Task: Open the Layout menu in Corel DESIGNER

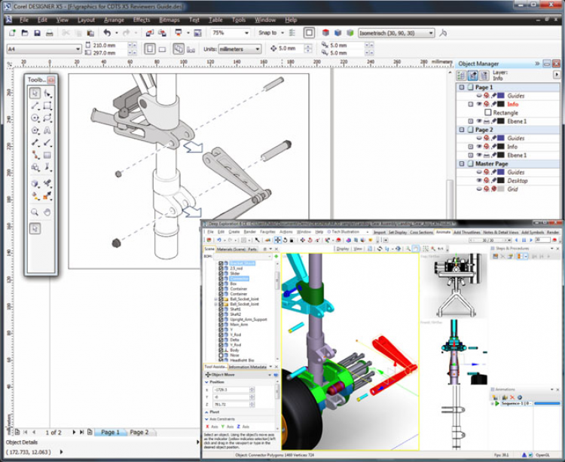Action: pyautogui.click(x=86, y=20)
